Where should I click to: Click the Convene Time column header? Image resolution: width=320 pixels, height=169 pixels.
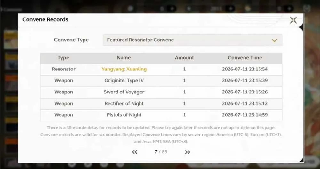(245, 58)
